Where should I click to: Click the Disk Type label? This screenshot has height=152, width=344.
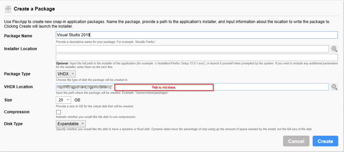[x=13, y=124]
